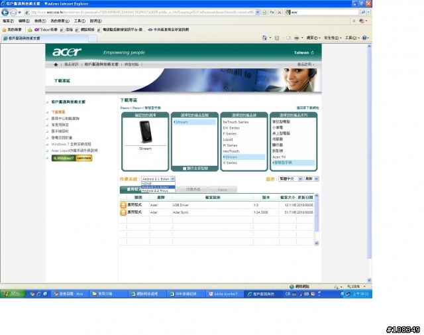Click the page vertical scrollbar down arrow

coord(369,281)
